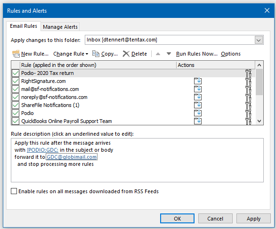Click the rules list scrollbar thumb
276x229 pixels.
259,82
